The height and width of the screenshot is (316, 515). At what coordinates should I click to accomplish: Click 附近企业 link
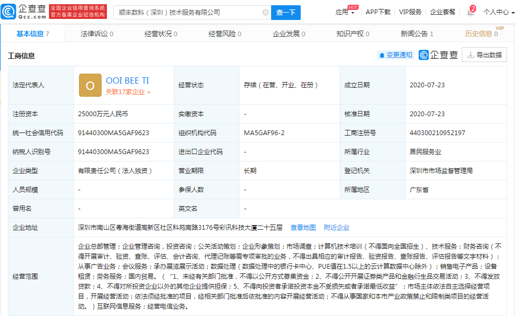(x=336, y=228)
